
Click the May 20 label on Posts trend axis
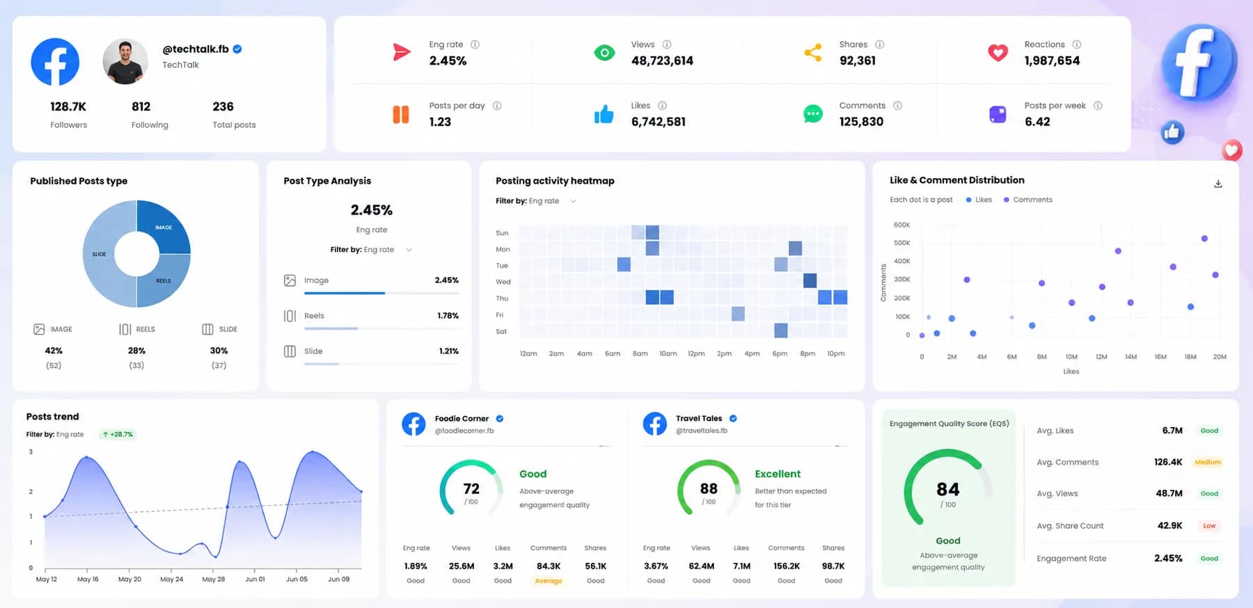click(129, 579)
